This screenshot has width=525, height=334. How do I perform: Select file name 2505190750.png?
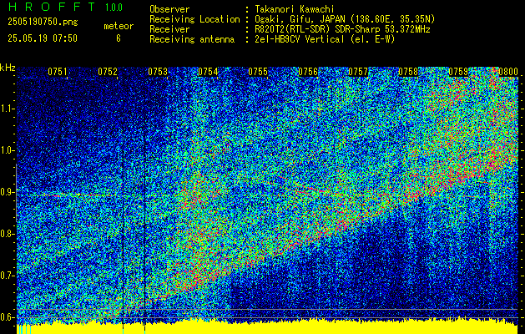pyautogui.click(x=43, y=22)
